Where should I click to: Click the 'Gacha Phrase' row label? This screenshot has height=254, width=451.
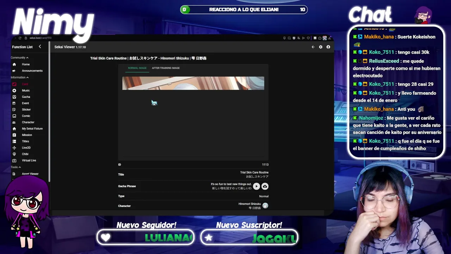(x=127, y=186)
